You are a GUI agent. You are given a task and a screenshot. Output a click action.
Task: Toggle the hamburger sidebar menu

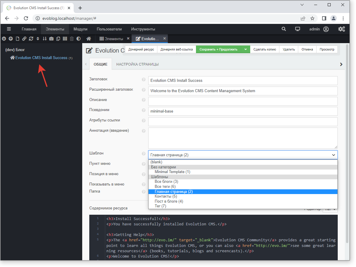coord(9,29)
